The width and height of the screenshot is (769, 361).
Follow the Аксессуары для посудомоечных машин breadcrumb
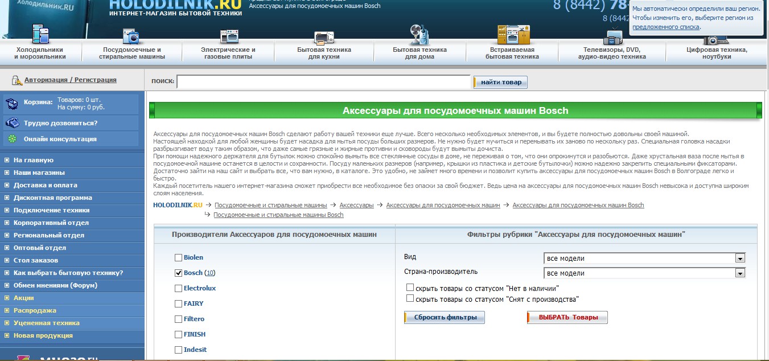[x=443, y=205]
